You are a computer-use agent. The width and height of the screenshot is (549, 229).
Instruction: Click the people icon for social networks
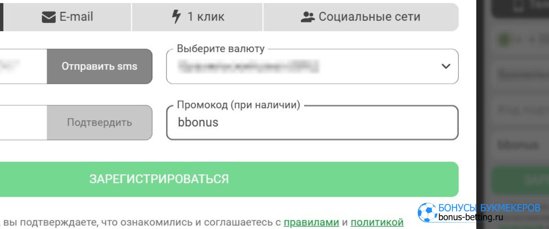(x=307, y=17)
